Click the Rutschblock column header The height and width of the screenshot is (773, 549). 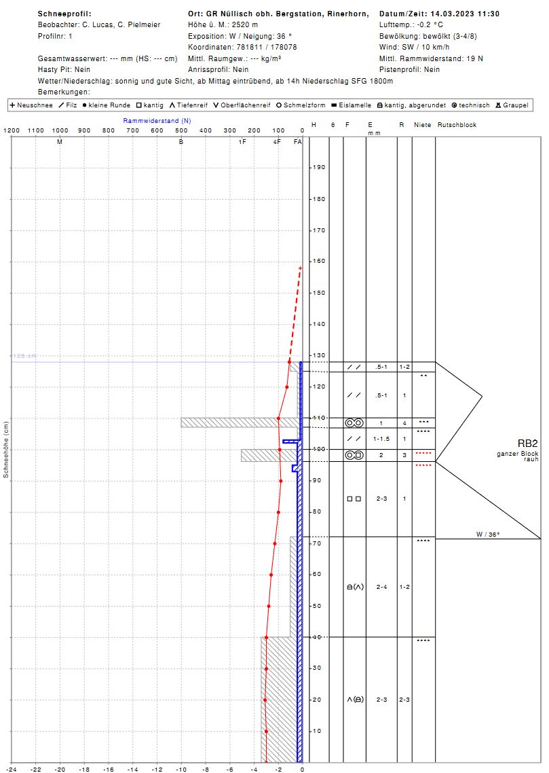click(457, 125)
